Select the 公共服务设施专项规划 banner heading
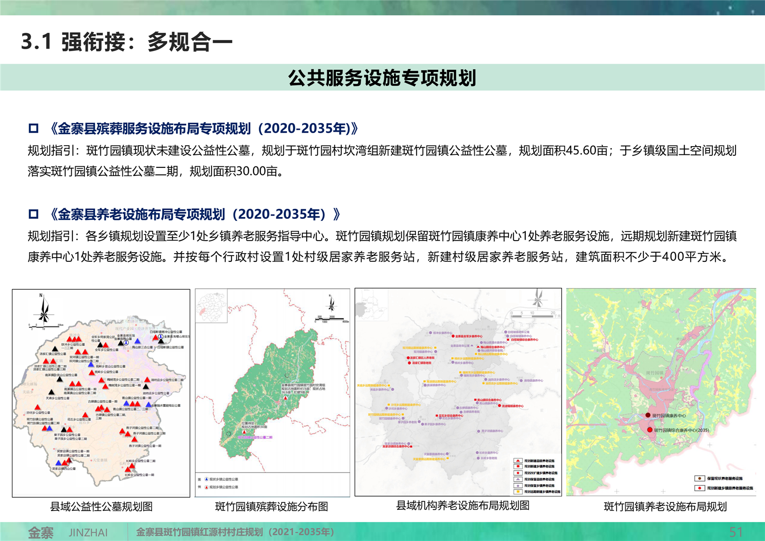The image size is (765, 541). pyautogui.click(x=382, y=78)
